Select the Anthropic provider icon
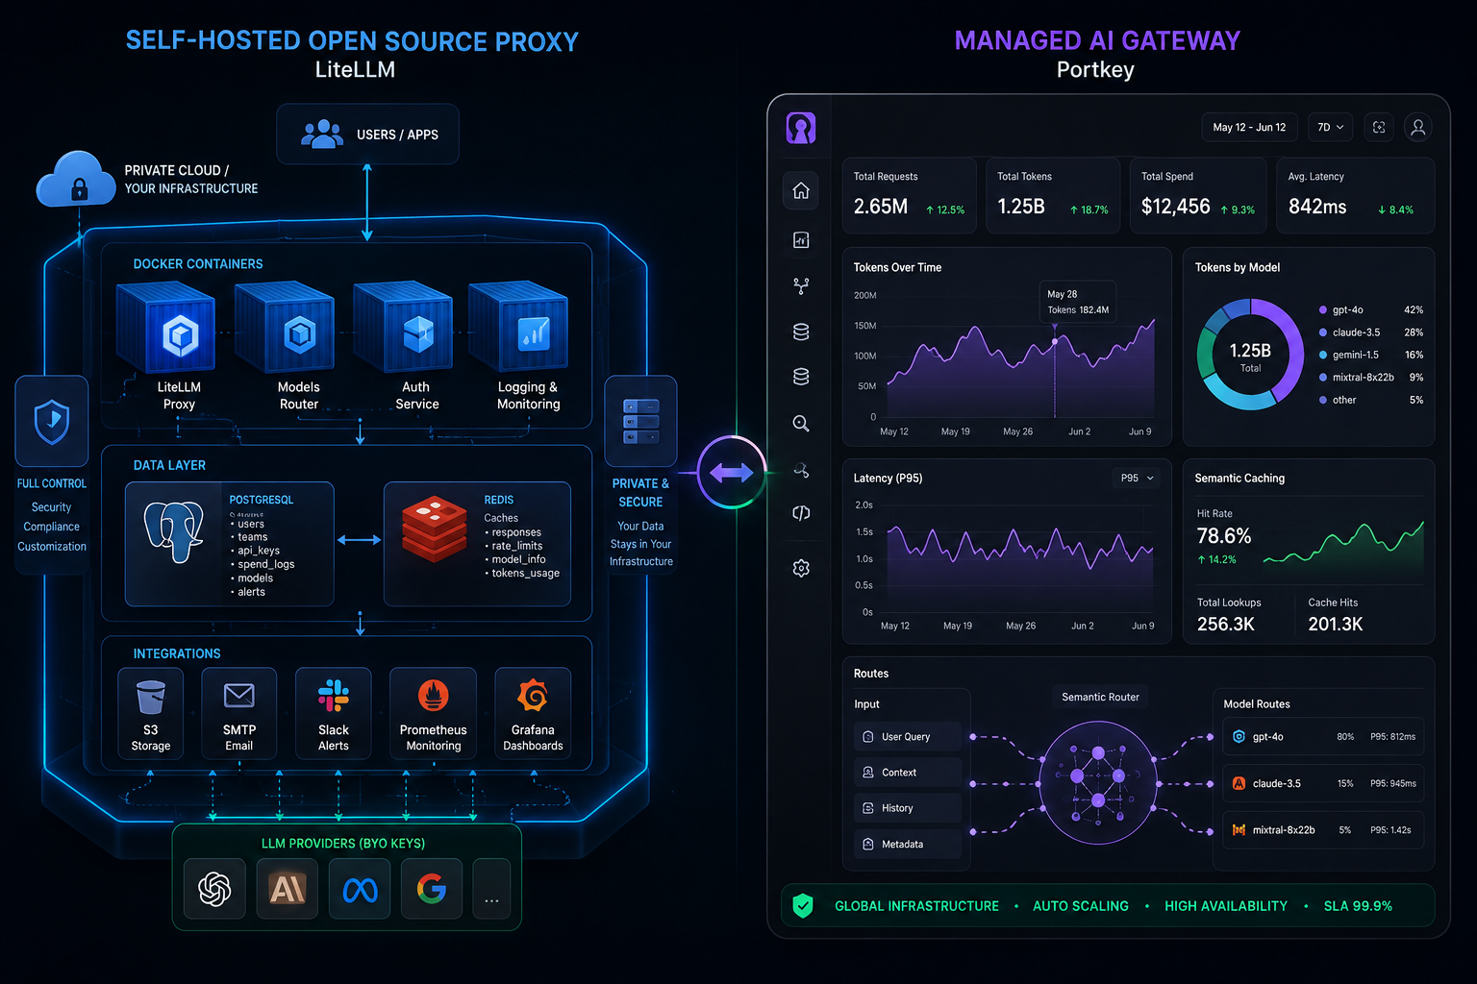Image resolution: width=1477 pixels, height=984 pixels. (x=288, y=889)
